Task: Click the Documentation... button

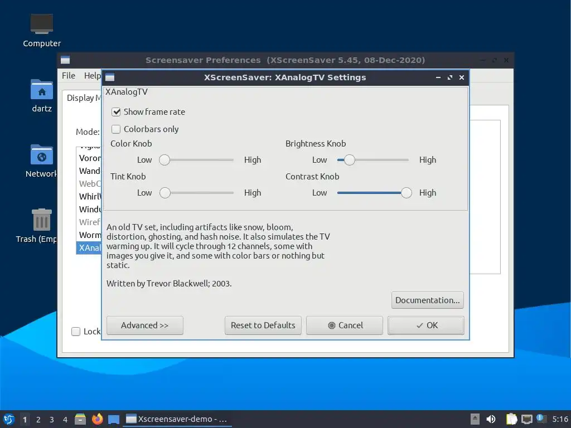Action: pyautogui.click(x=428, y=300)
